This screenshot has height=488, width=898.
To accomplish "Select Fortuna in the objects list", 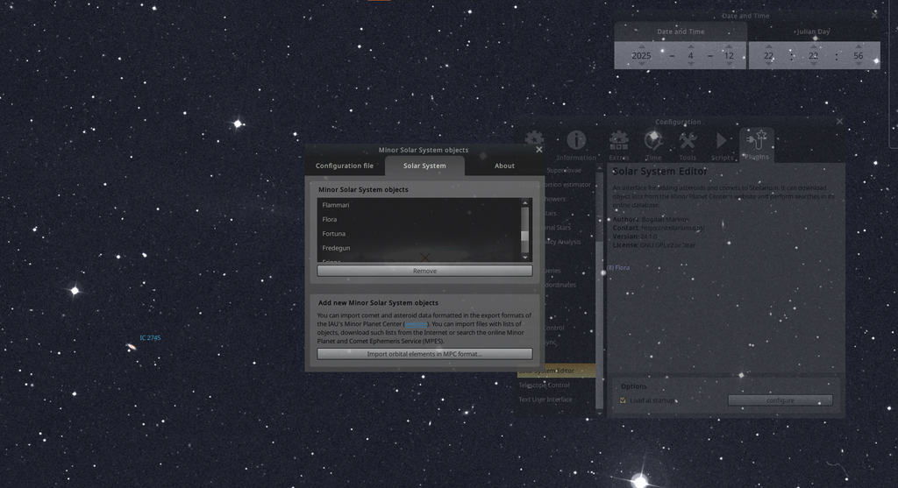I will pos(418,233).
